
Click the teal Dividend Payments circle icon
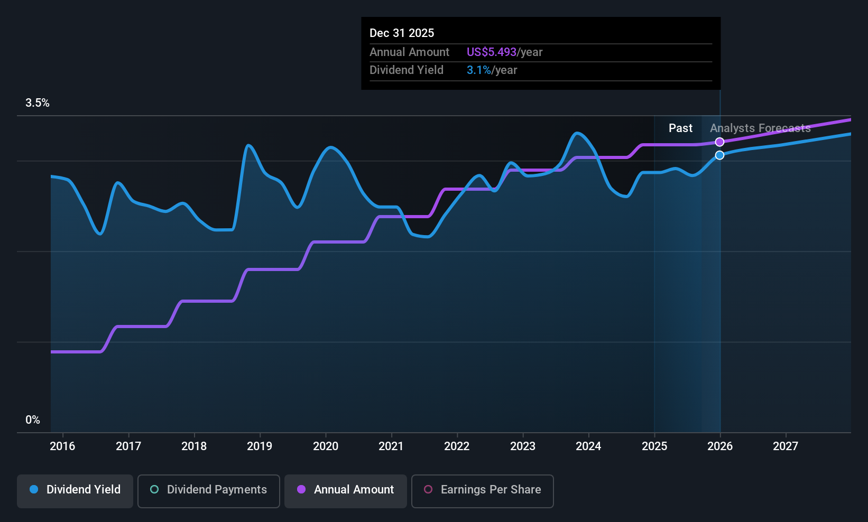[154, 489]
